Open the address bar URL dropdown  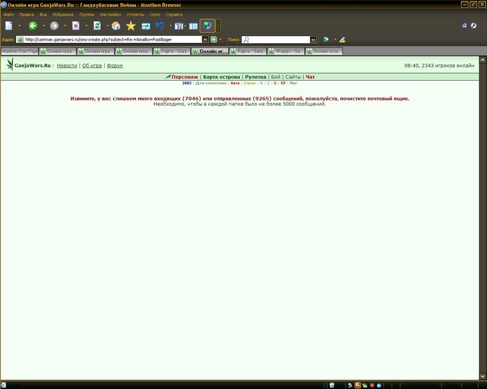click(205, 39)
